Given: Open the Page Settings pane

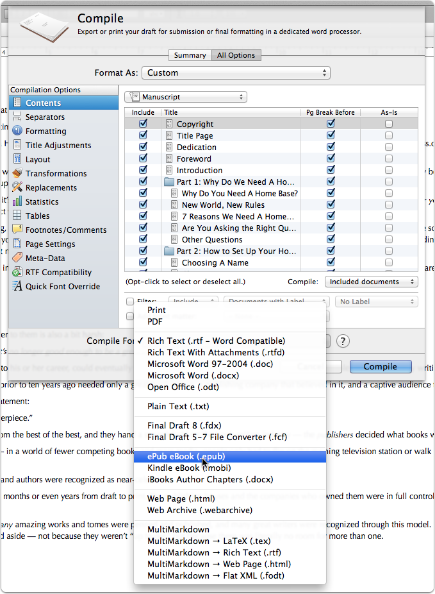Looking at the screenshot, I should pos(63,244).
